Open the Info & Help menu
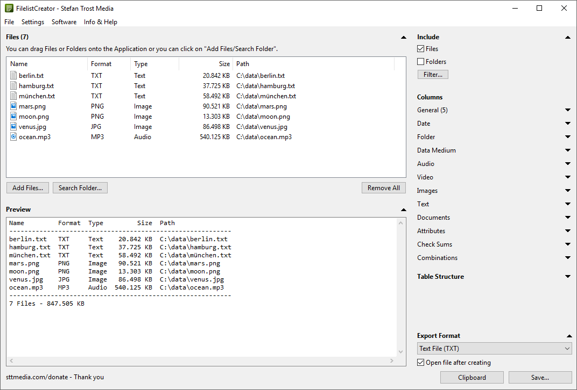Screen dimensions: 577x390 coord(100,22)
